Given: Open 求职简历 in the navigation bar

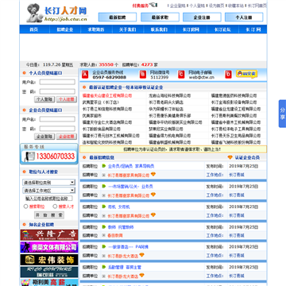Looking at the screenshot, I should coord(96,29).
